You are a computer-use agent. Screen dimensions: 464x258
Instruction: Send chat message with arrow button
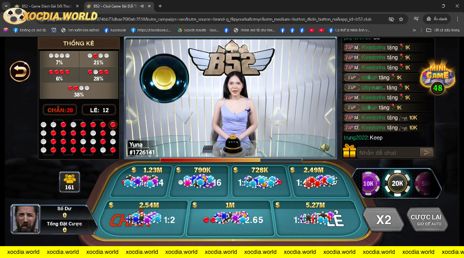tap(426, 152)
